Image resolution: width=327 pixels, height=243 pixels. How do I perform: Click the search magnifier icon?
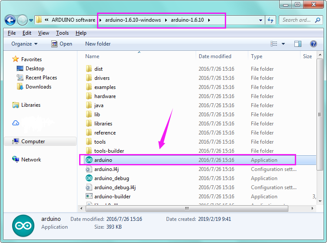[317, 20]
